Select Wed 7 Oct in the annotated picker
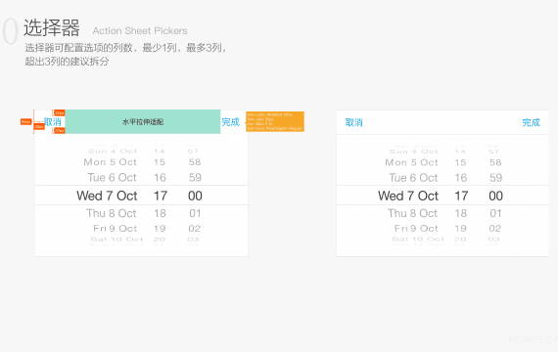558x352 pixels. pos(107,196)
